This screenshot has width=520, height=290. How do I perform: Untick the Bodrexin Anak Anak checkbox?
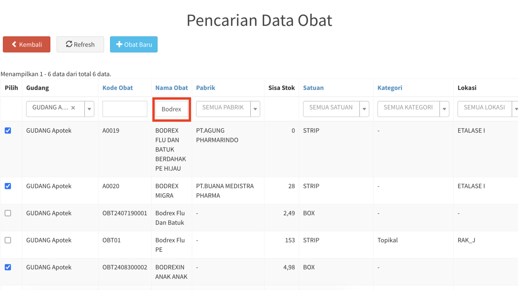click(8, 267)
